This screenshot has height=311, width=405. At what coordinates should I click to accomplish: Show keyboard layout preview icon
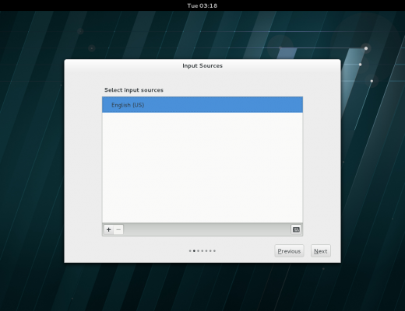(296, 229)
